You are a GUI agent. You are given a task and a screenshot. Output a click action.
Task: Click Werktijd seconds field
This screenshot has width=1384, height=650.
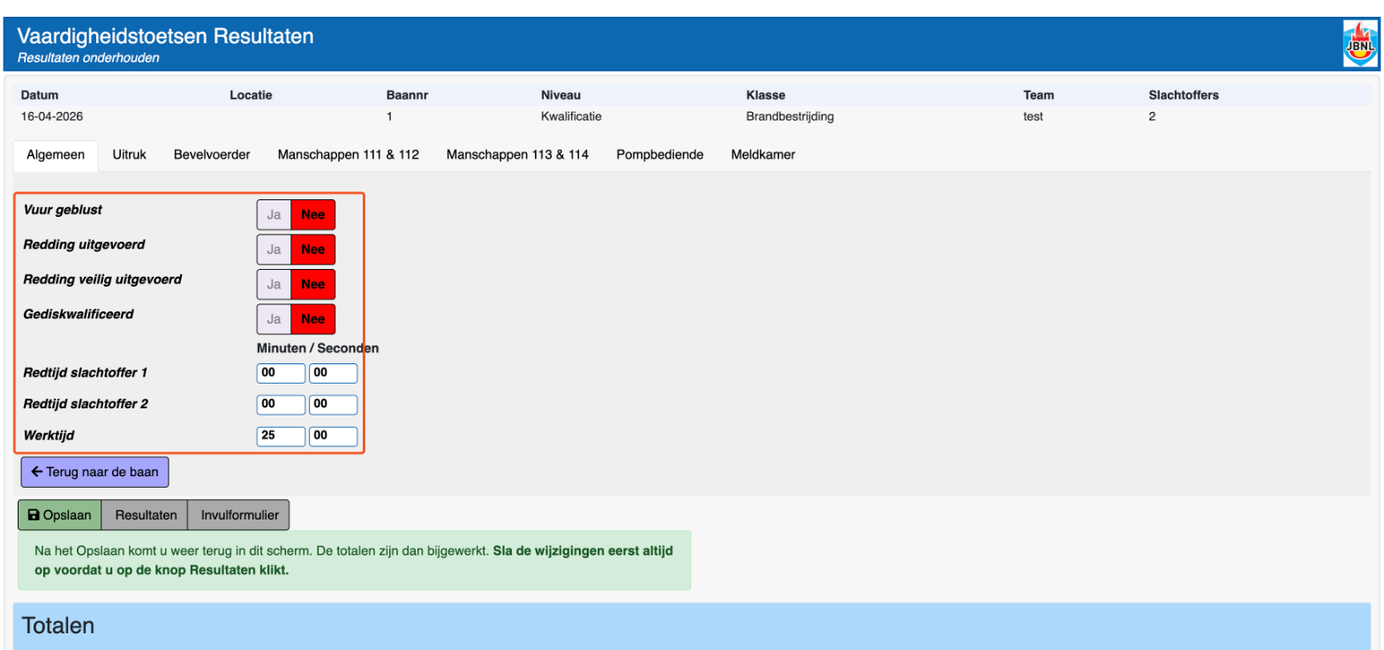(333, 437)
